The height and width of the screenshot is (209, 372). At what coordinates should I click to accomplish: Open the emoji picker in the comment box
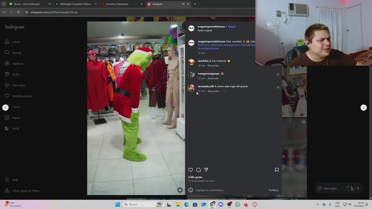coord(191,190)
